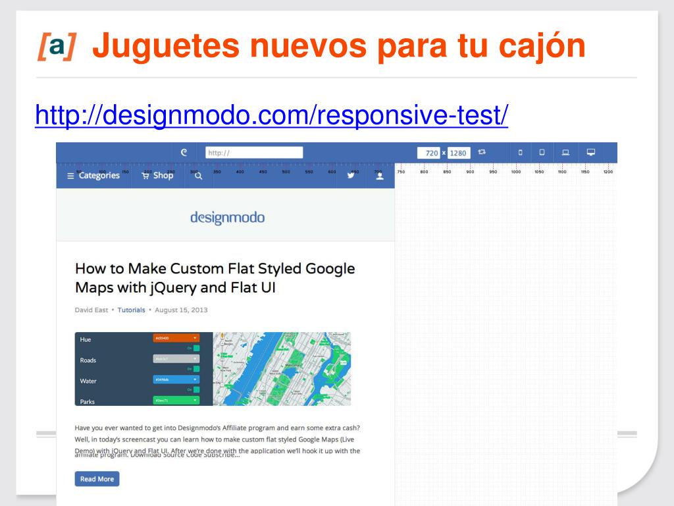Viewport: 674px width, 506px height.
Task: Open the designmodo.com/responsive-test link
Action: [272, 115]
